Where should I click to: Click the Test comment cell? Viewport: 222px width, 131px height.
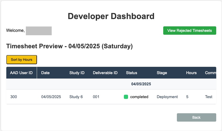coord(209,97)
